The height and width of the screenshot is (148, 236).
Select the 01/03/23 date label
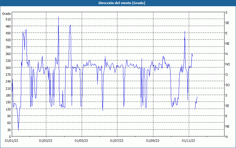tap(46, 141)
